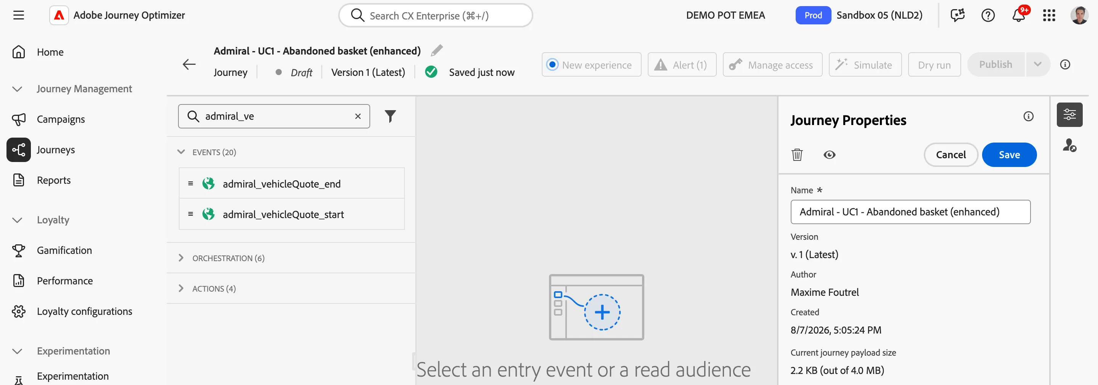
Task: Open the apps grid switcher
Action: [x=1049, y=16]
